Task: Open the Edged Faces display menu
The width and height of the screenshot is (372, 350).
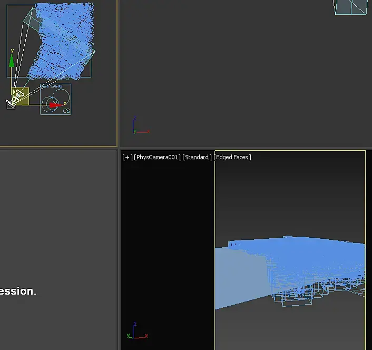Action: coord(232,157)
